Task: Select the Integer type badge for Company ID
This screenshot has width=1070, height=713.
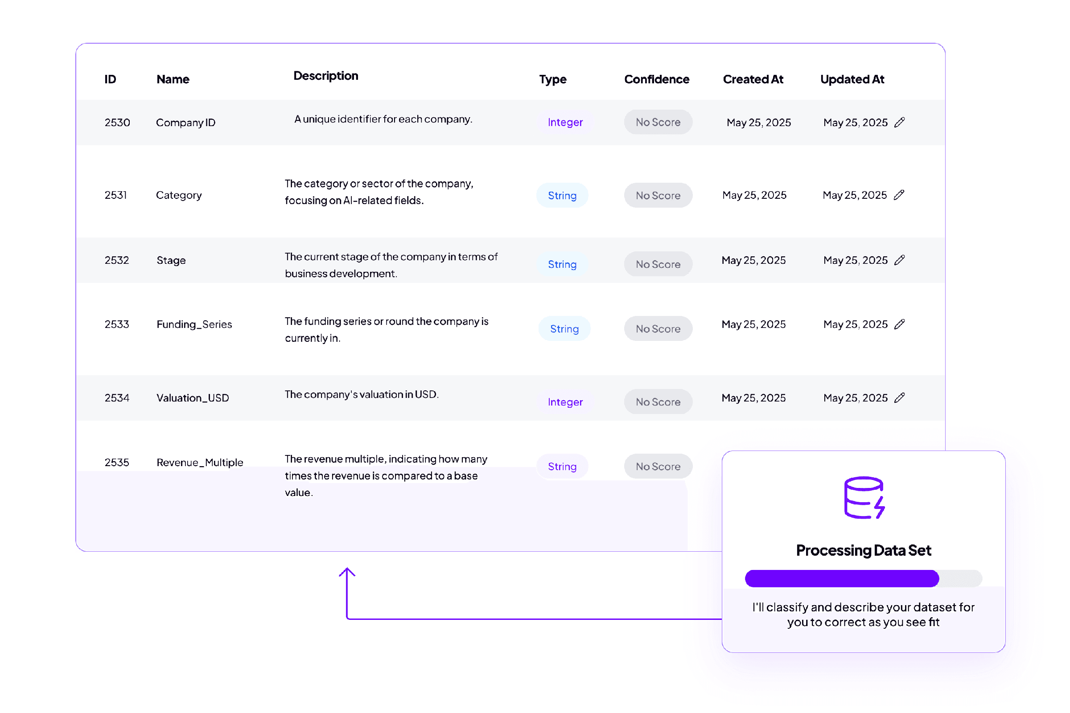Action: tap(565, 122)
